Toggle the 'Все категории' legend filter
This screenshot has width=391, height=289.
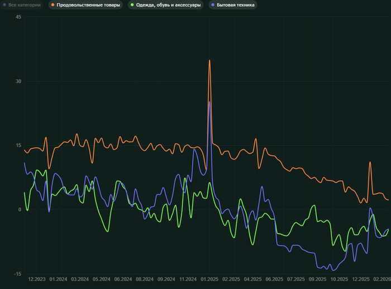click(24, 5)
